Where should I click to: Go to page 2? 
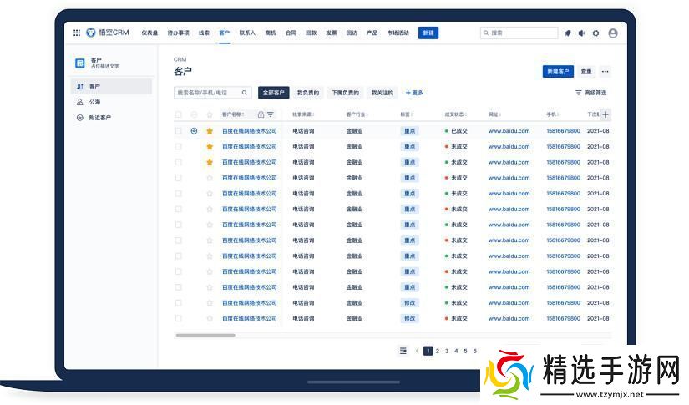pos(438,351)
